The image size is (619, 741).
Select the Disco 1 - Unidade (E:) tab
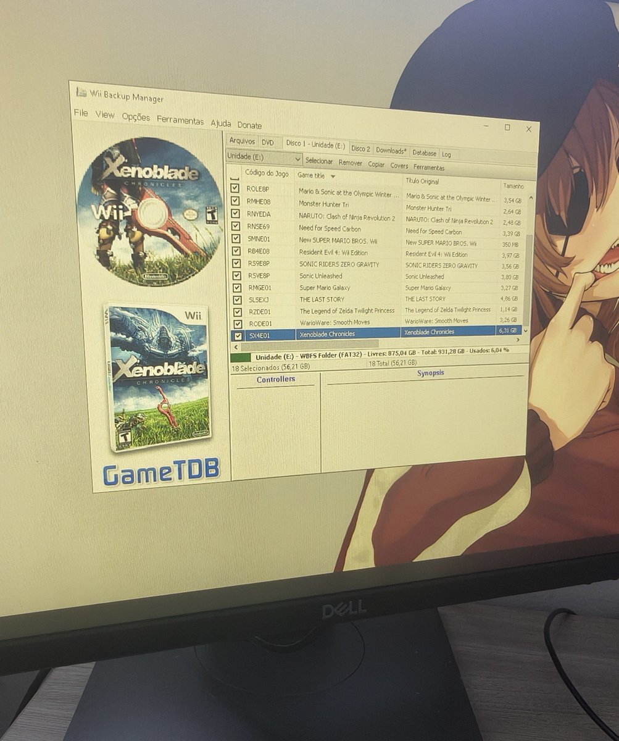point(315,145)
